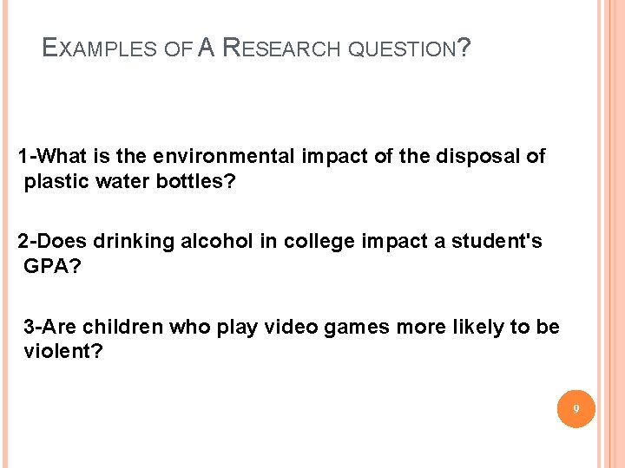Click the word "EXAMPLES" in the title
This screenshot has width=625, height=468.
coord(100,49)
